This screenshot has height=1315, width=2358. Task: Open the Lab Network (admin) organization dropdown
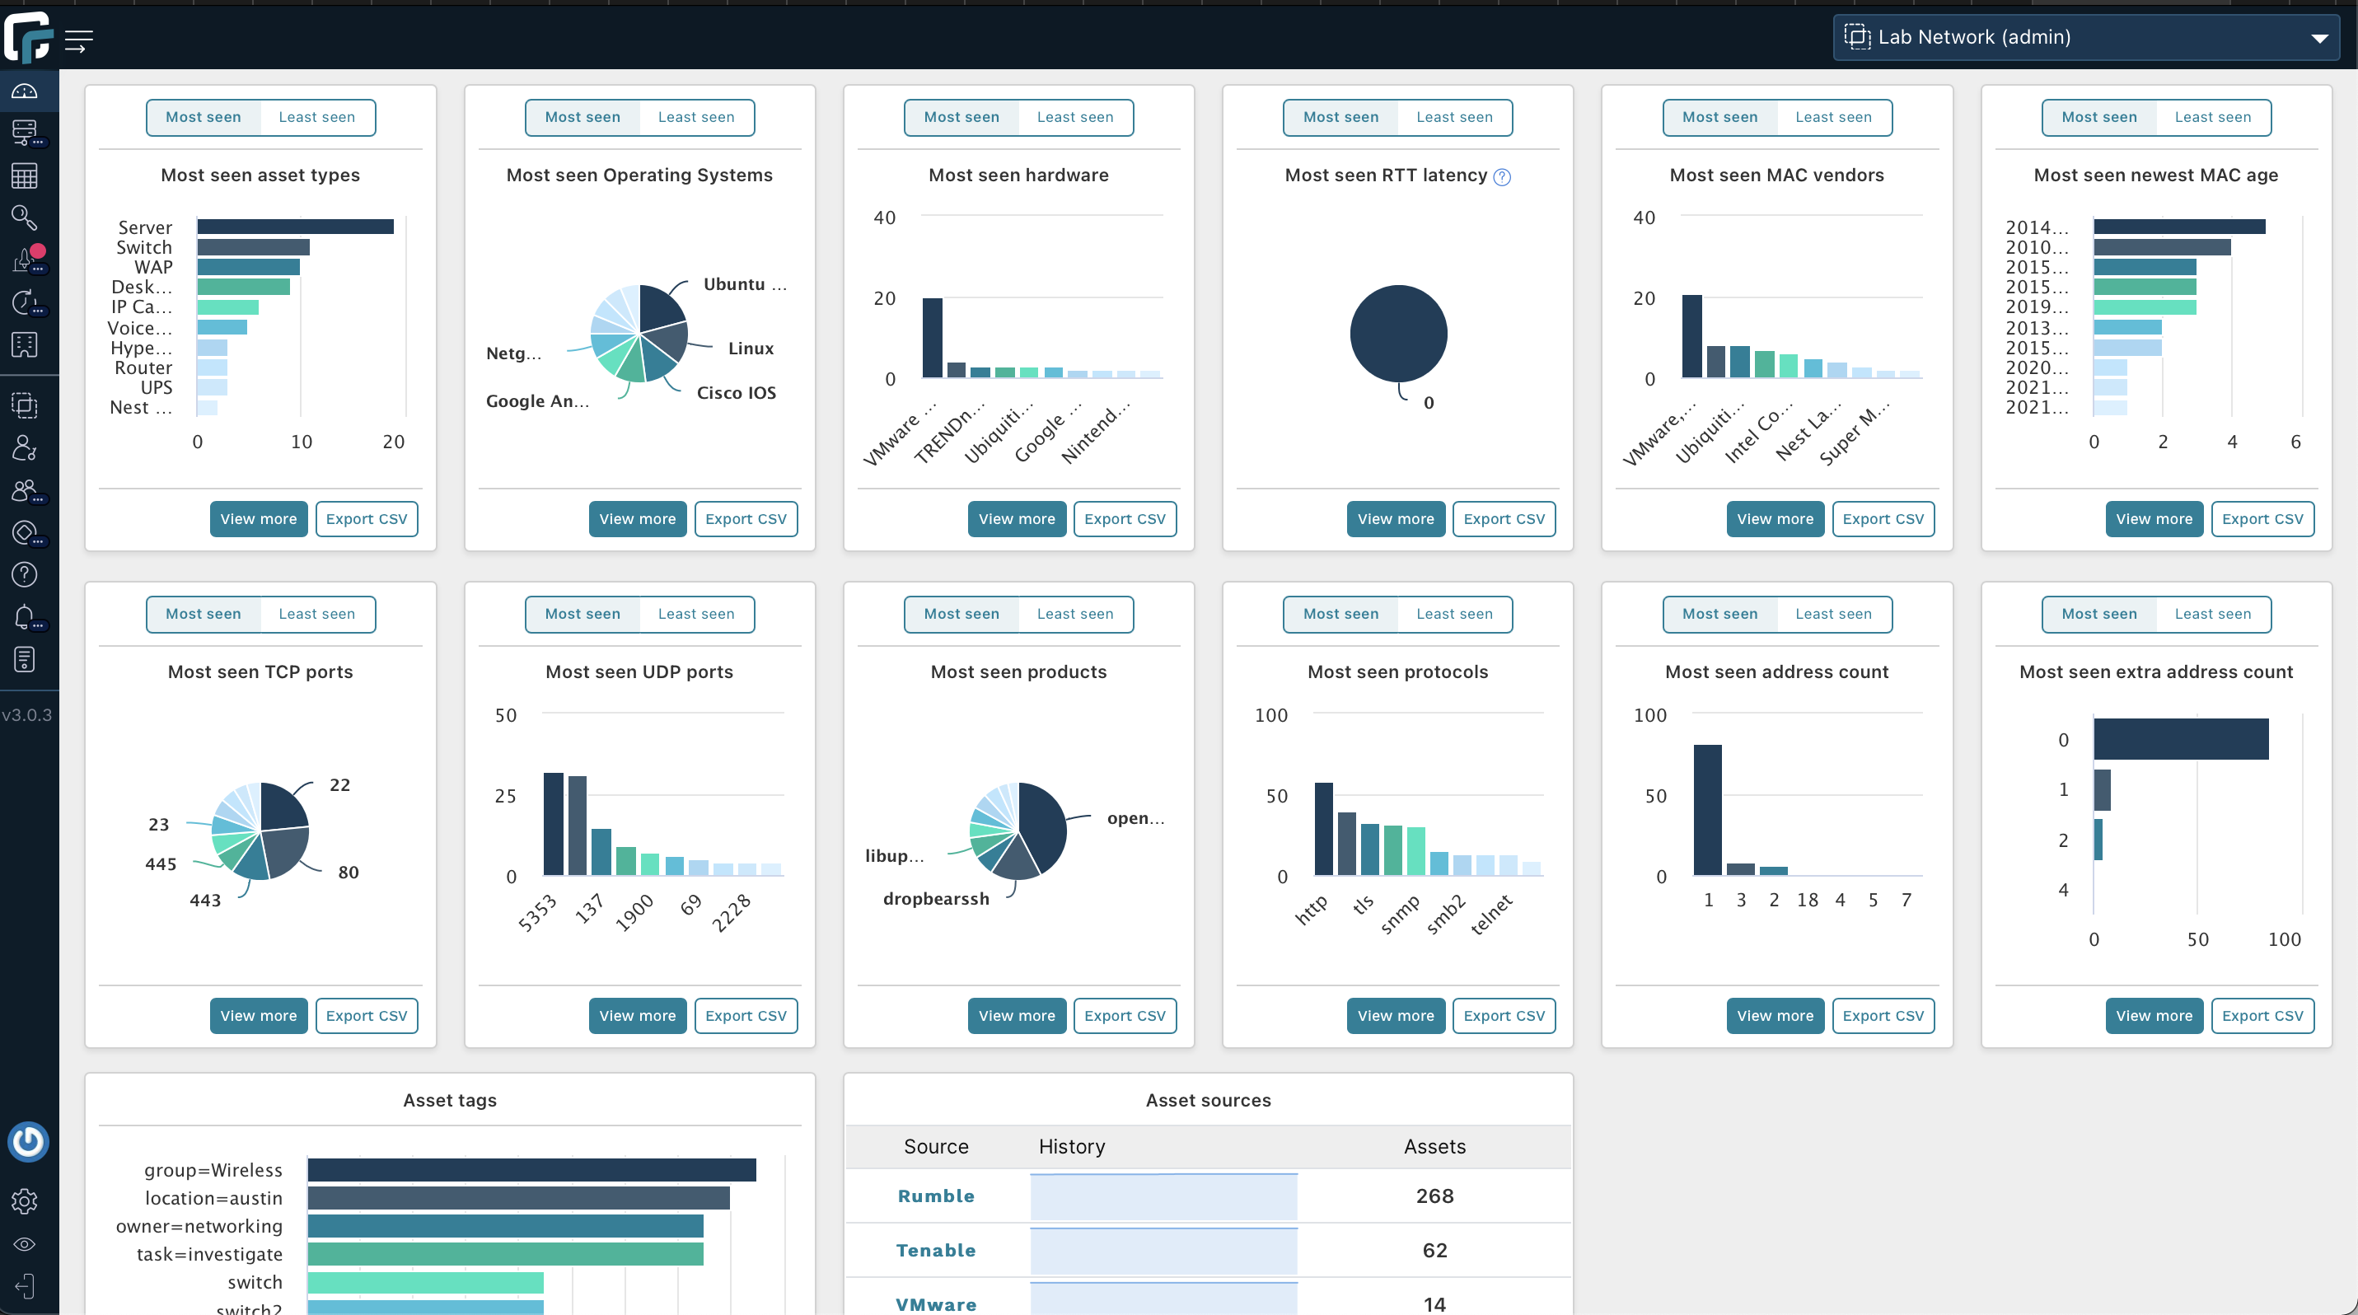click(2085, 38)
